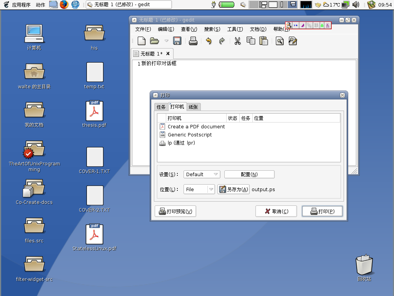Viewport: 394px width, 296px height.
Task: Click the Paste clipboard icon
Action: pyautogui.click(x=264, y=41)
